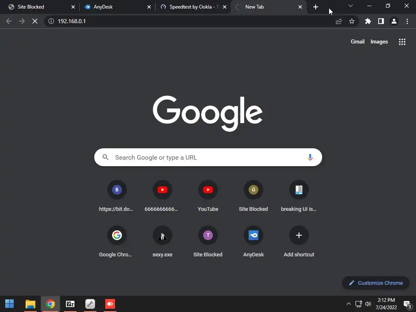This screenshot has height=312, width=416.
Task: Stop loading the page
Action: [35, 21]
